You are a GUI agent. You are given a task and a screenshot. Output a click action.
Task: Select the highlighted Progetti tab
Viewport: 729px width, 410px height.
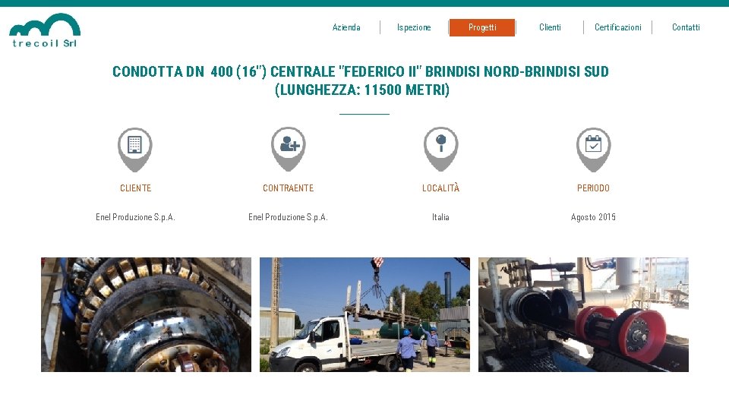(482, 27)
